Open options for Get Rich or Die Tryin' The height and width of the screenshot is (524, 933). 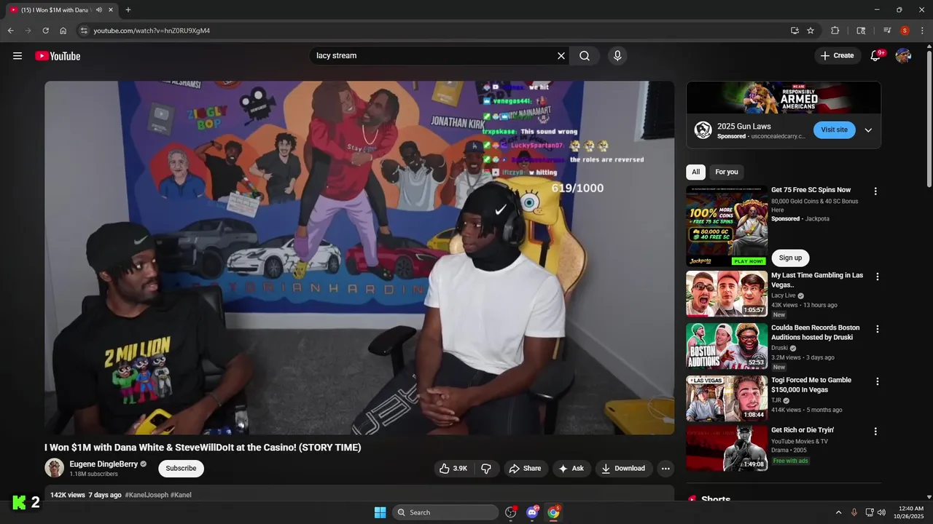tap(875, 432)
